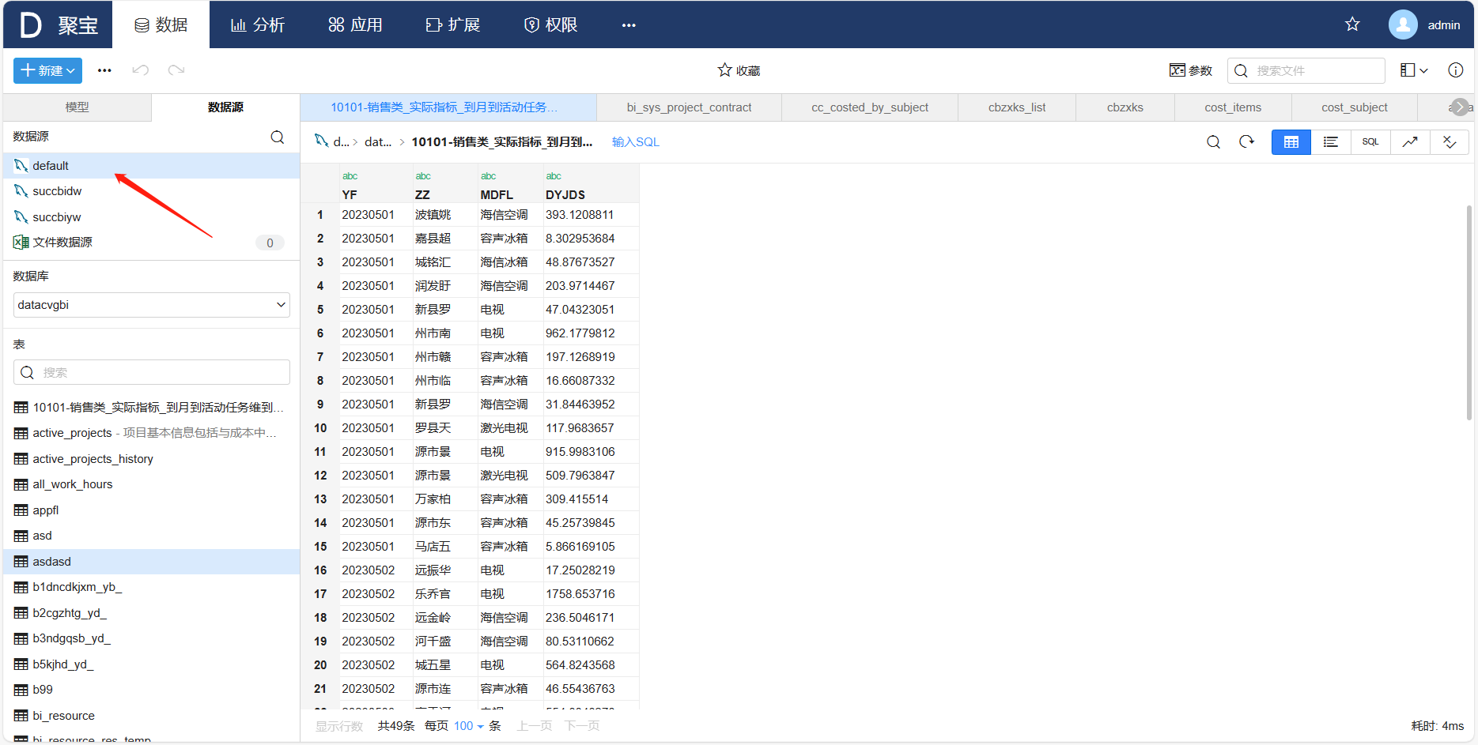Image resolution: width=1478 pixels, height=745 pixels.
Task: Open table bi_resource
Action: (x=152, y=716)
